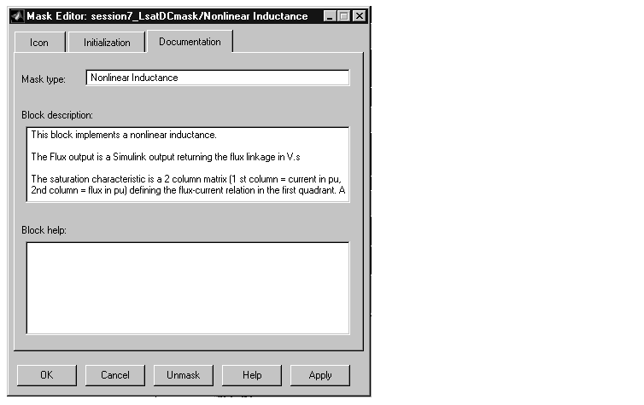Open Help for the Mask Editor

(252, 375)
